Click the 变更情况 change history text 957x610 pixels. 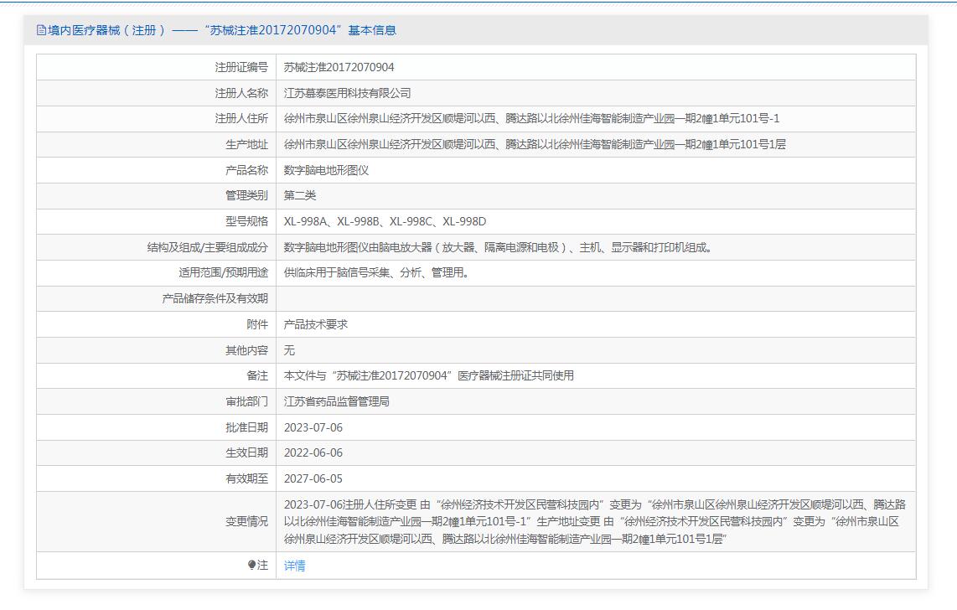[594, 522]
